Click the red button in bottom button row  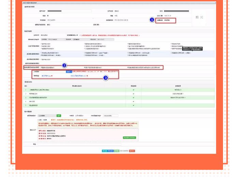(x=132, y=150)
